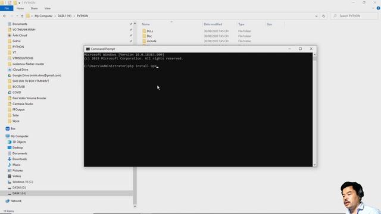Open the Quick Access Toolbar customize dropdown

coord(19,2)
